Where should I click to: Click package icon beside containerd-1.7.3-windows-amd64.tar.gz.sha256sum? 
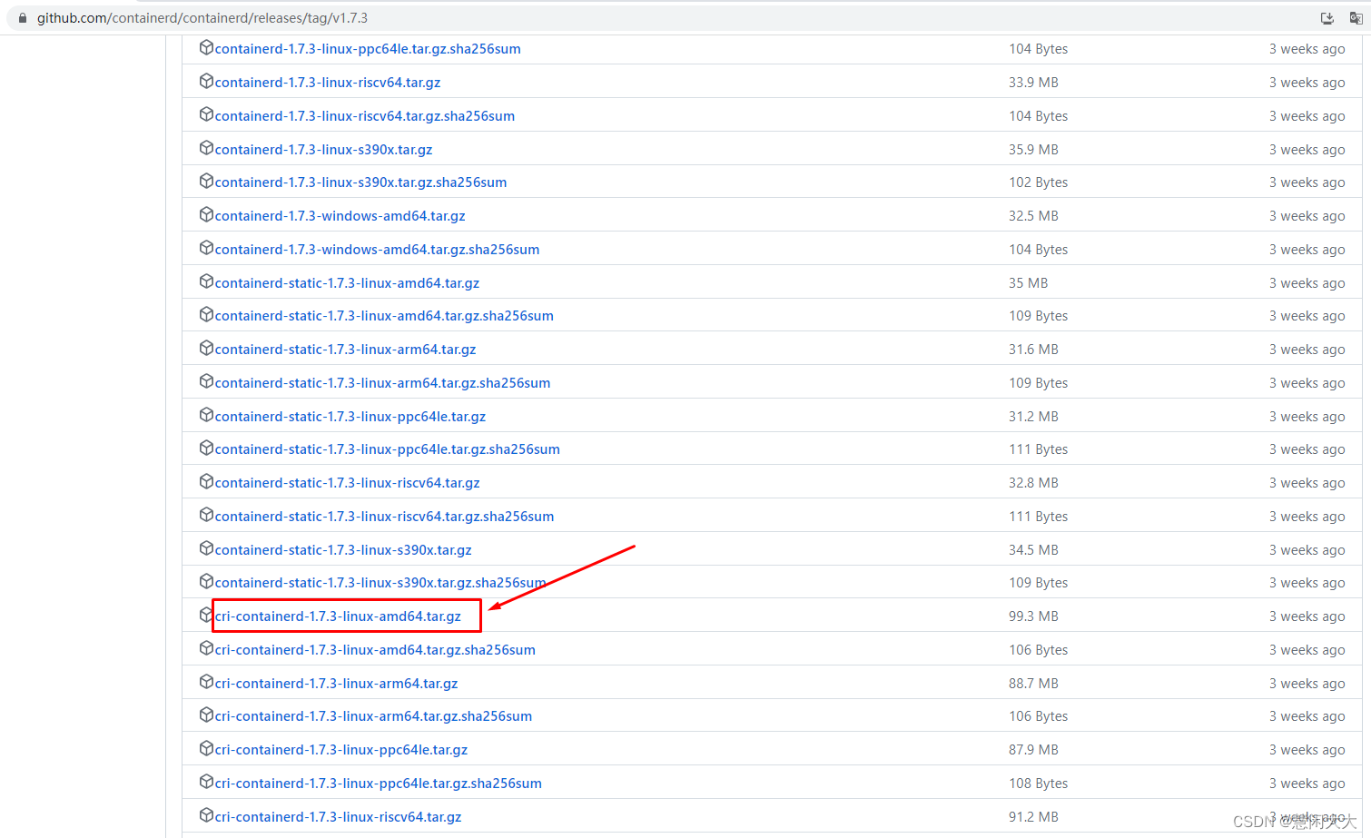[206, 248]
